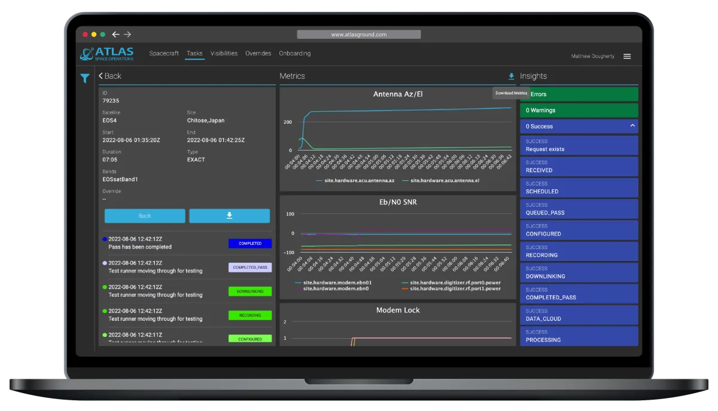This screenshot has width=718, height=411.
Task: Click the ATLAS Space Operations logo
Action: 107,54
